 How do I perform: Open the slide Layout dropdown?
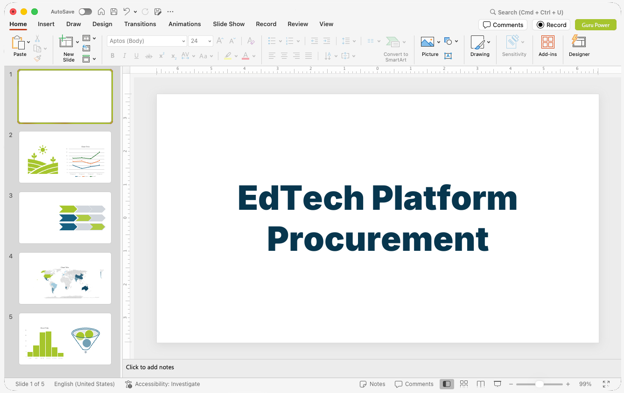point(89,38)
